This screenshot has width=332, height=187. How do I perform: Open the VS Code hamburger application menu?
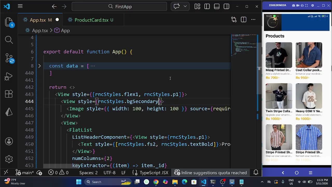[x=20, y=6]
